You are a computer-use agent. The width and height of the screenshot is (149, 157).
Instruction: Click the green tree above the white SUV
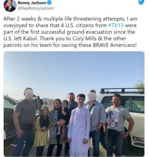point(140,86)
